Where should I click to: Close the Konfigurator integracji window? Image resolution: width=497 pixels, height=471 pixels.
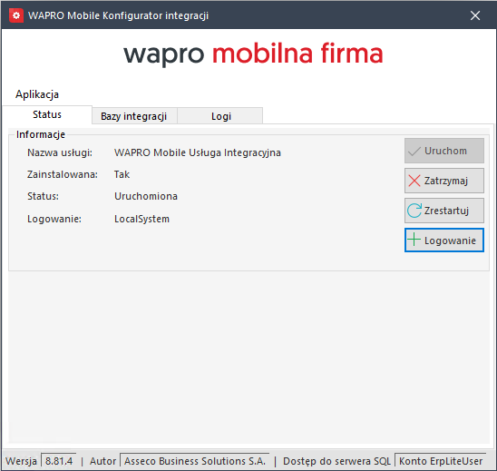(475, 15)
